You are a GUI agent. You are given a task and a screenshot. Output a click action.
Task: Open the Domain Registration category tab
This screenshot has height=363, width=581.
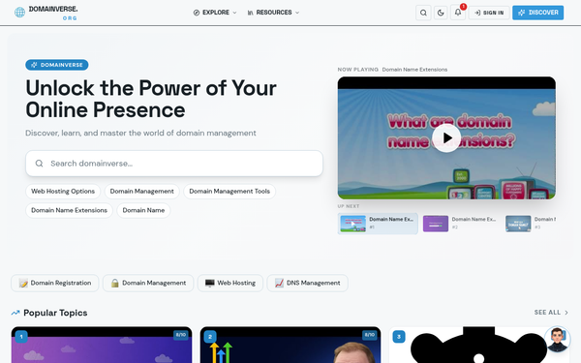point(55,283)
